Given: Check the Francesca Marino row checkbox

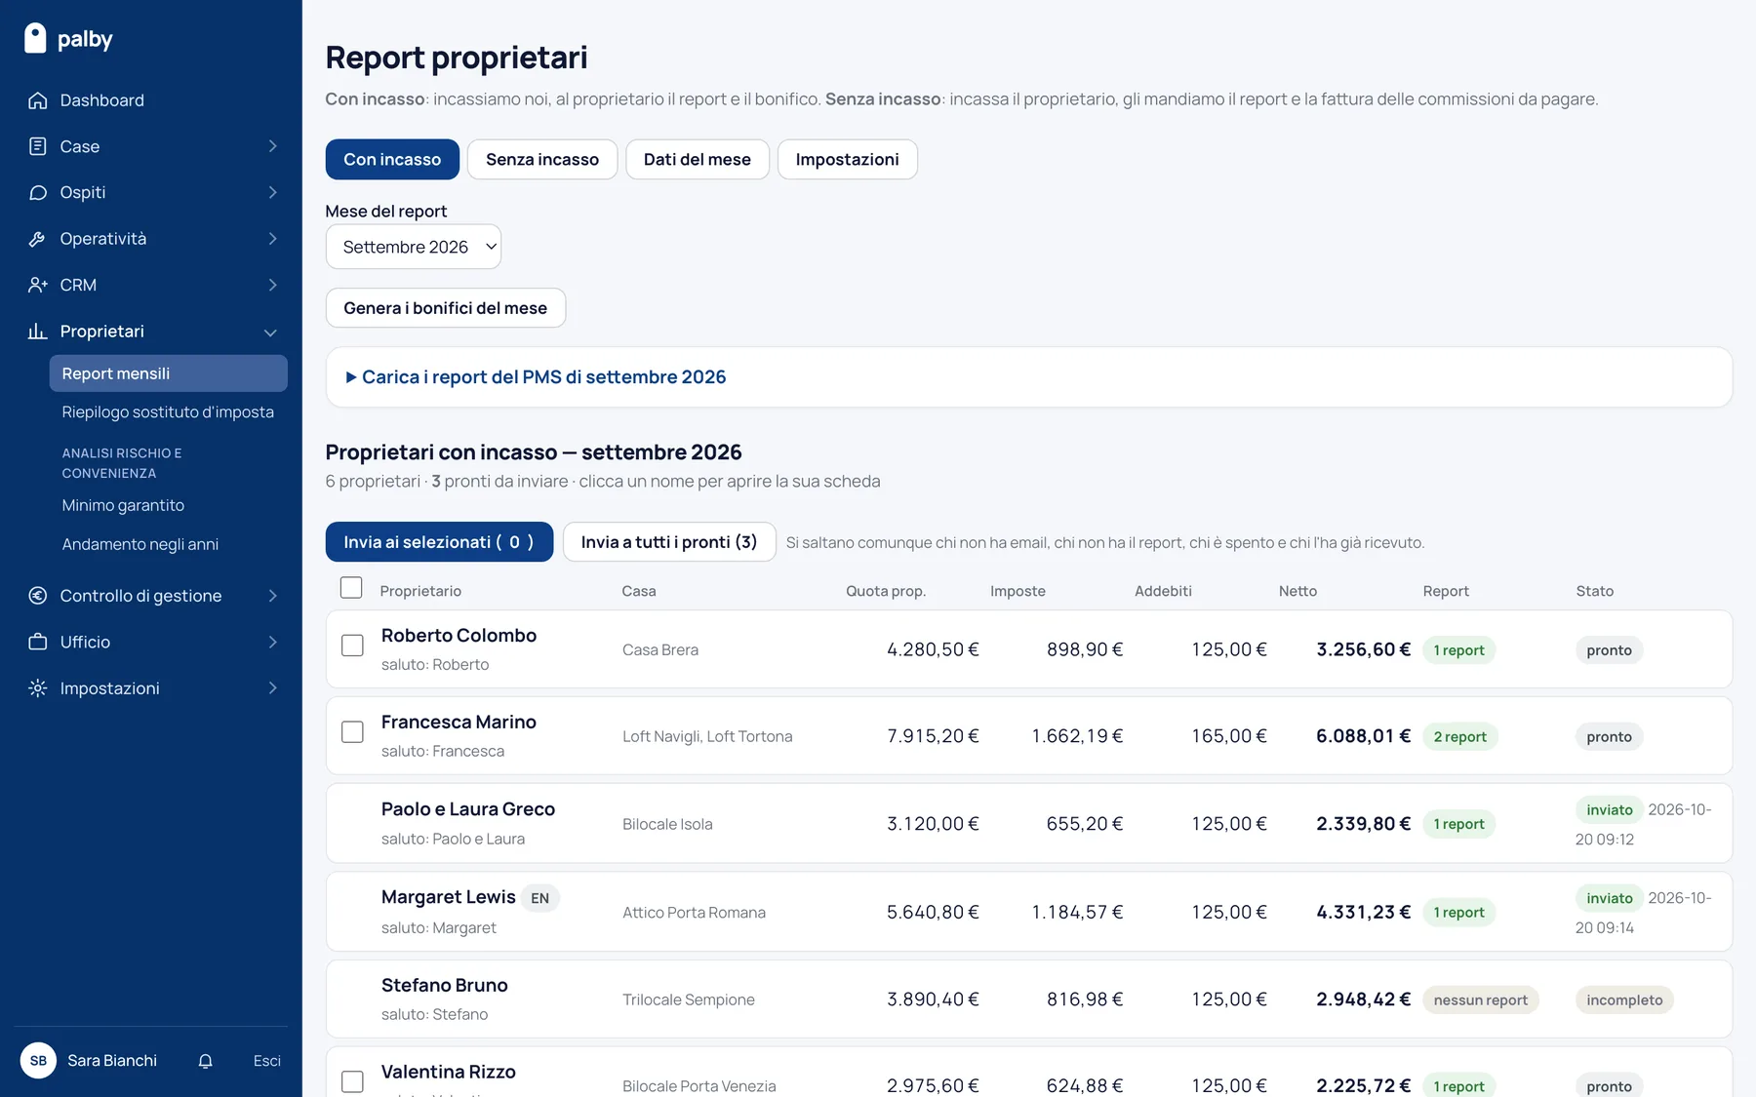Looking at the screenshot, I should pyautogui.click(x=352, y=732).
